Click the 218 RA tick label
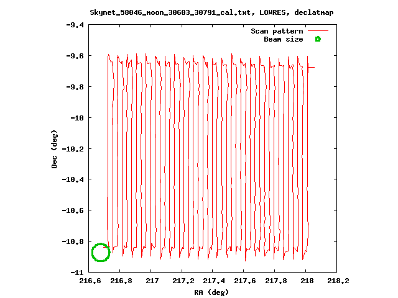 tap(307, 281)
